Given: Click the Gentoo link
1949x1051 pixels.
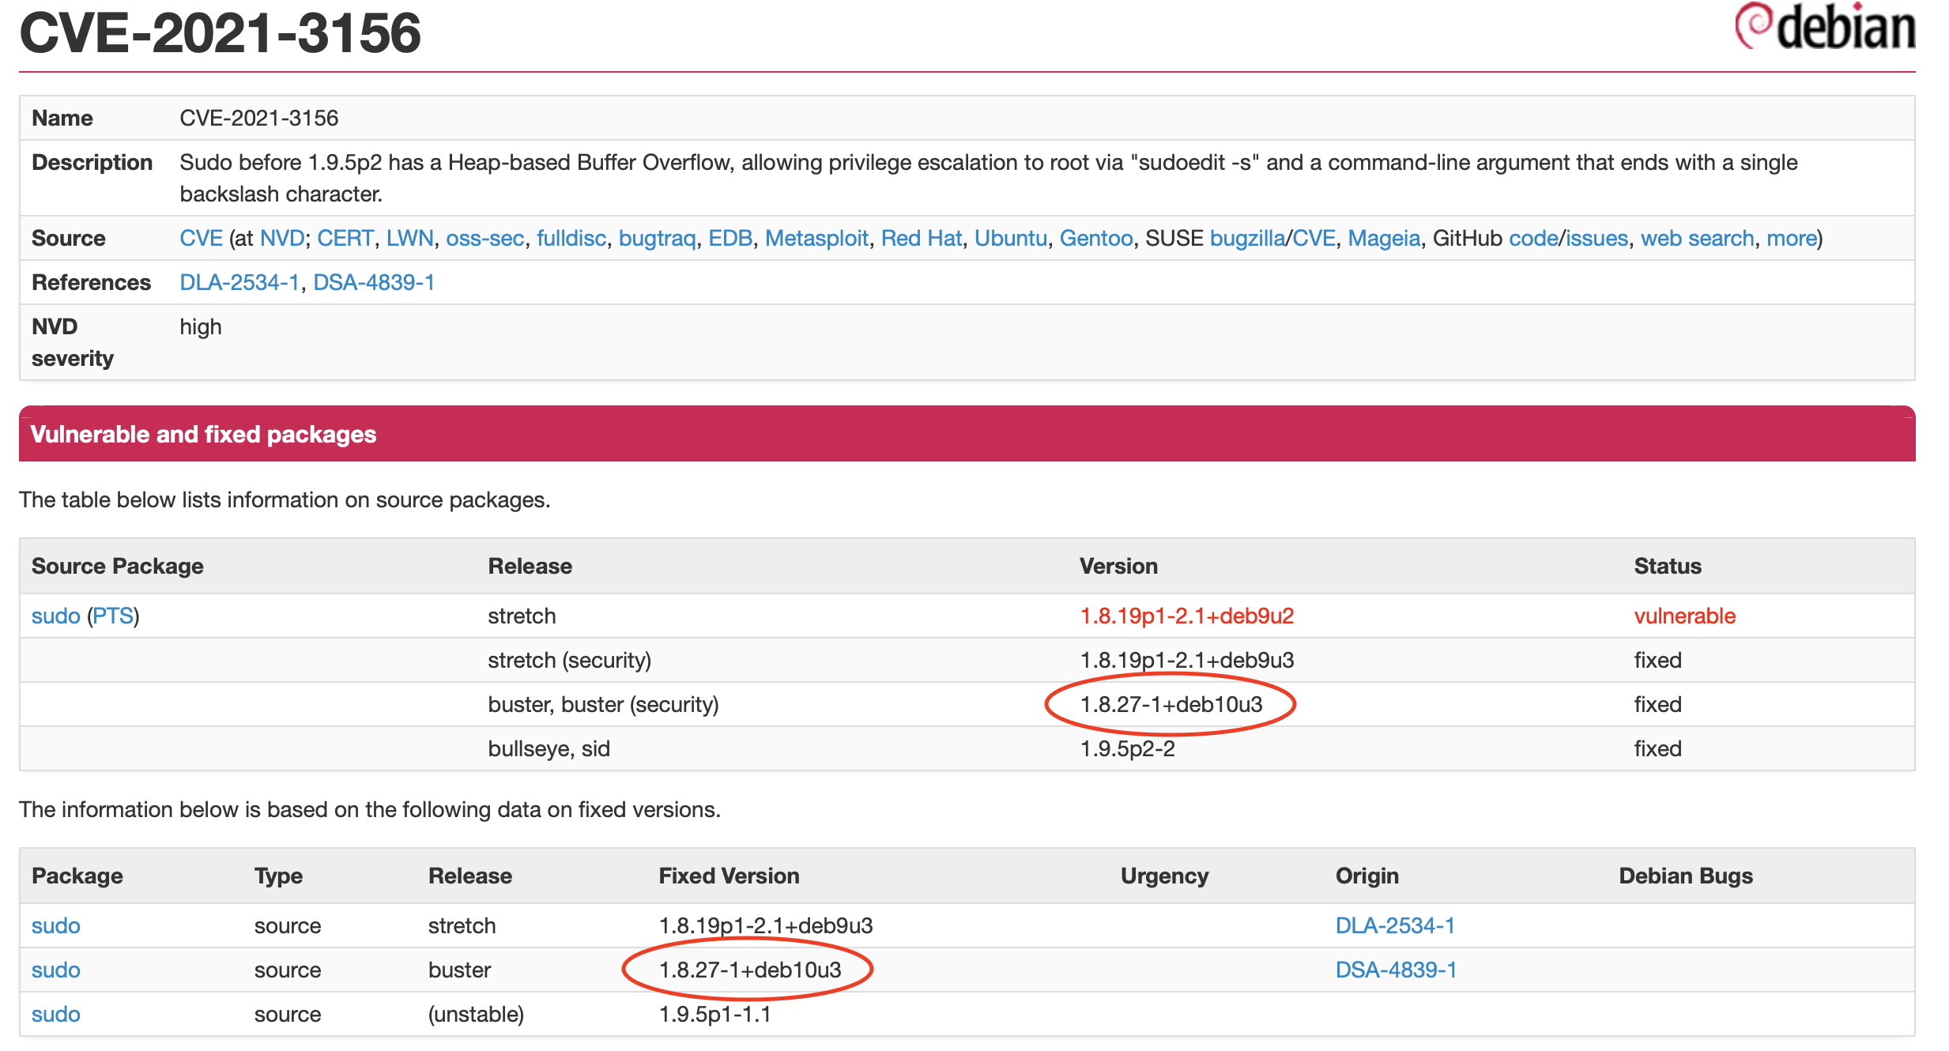Looking at the screenshot, I should point(1095,238).
